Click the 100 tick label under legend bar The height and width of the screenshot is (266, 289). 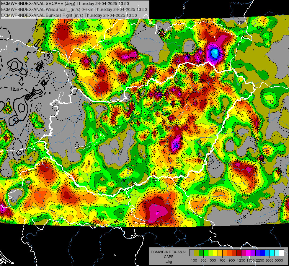[x=194, y=260]
